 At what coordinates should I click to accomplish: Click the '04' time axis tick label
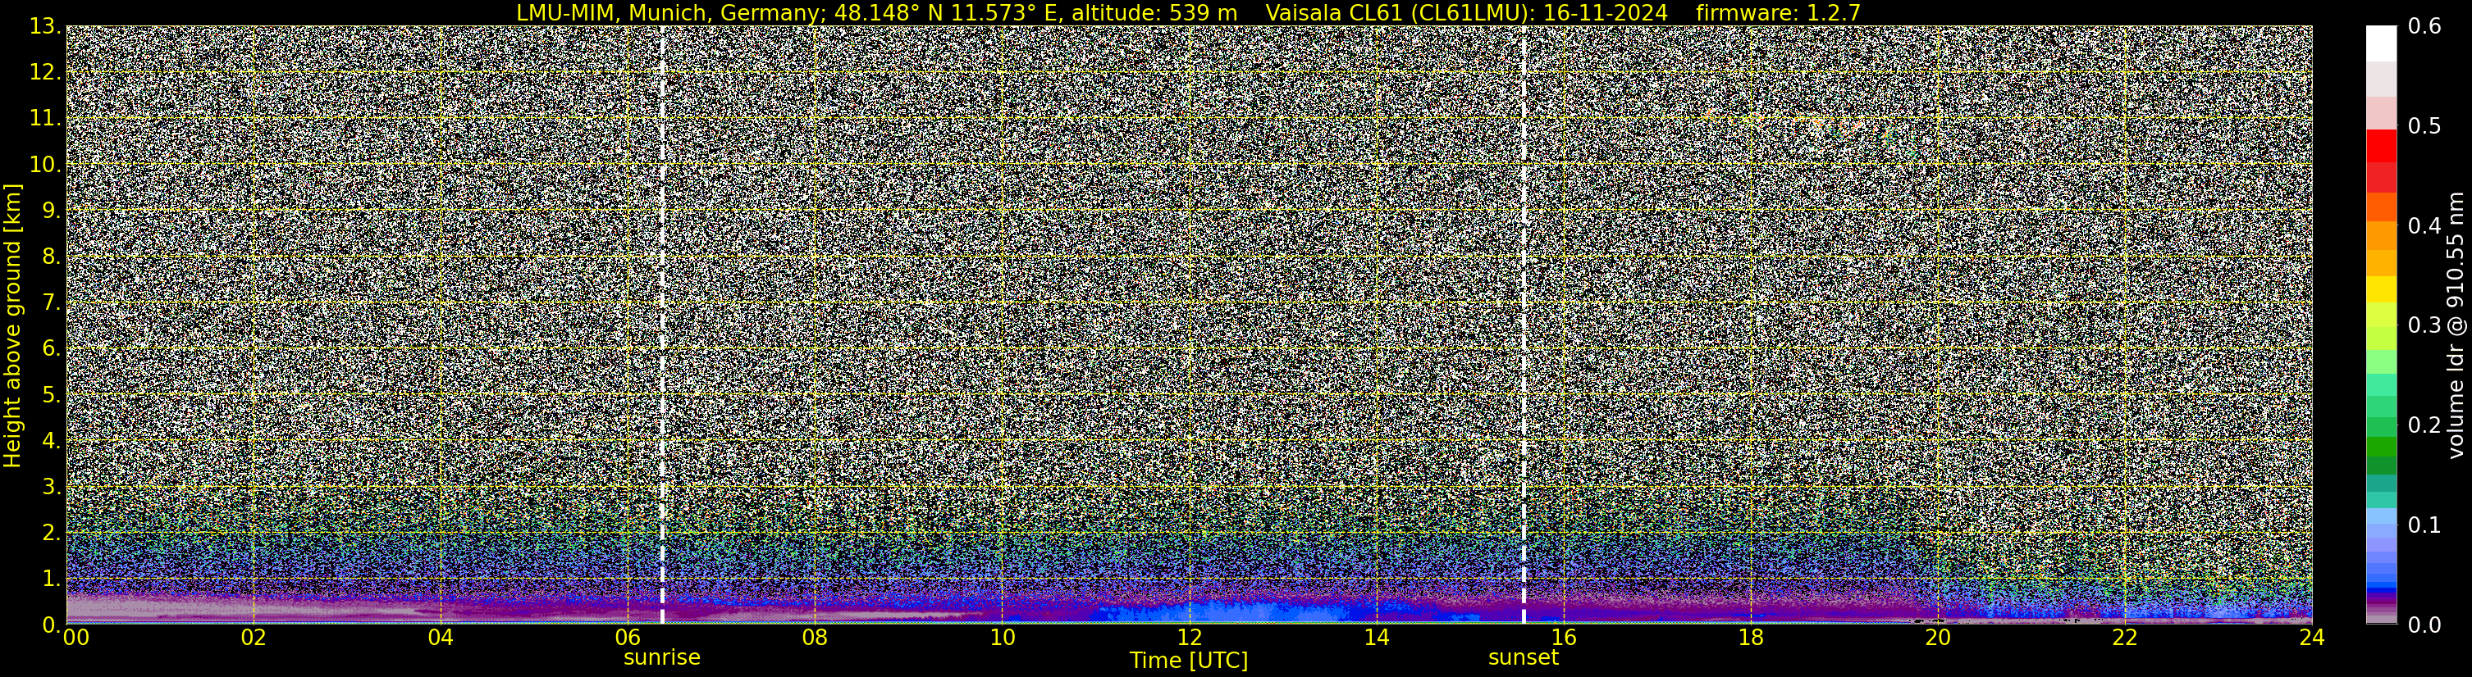tap(441, 638)
